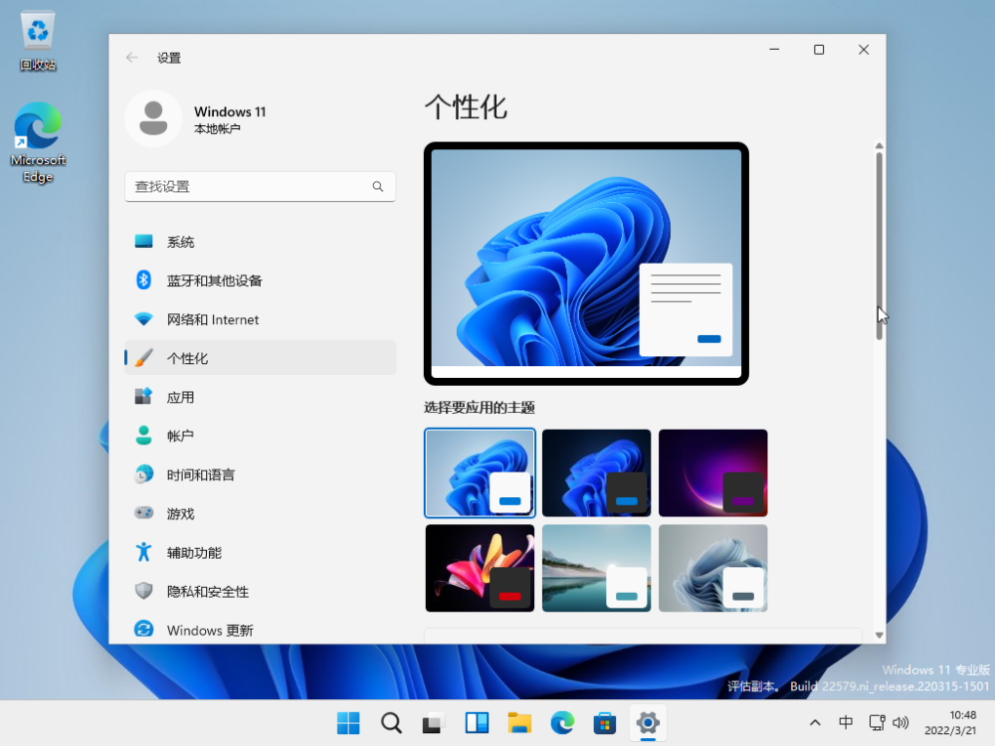Viewport: 995px width, 746px height.
Task: Open the 帐户 (Accounts) settings page
Action: [x=180, y=436]
